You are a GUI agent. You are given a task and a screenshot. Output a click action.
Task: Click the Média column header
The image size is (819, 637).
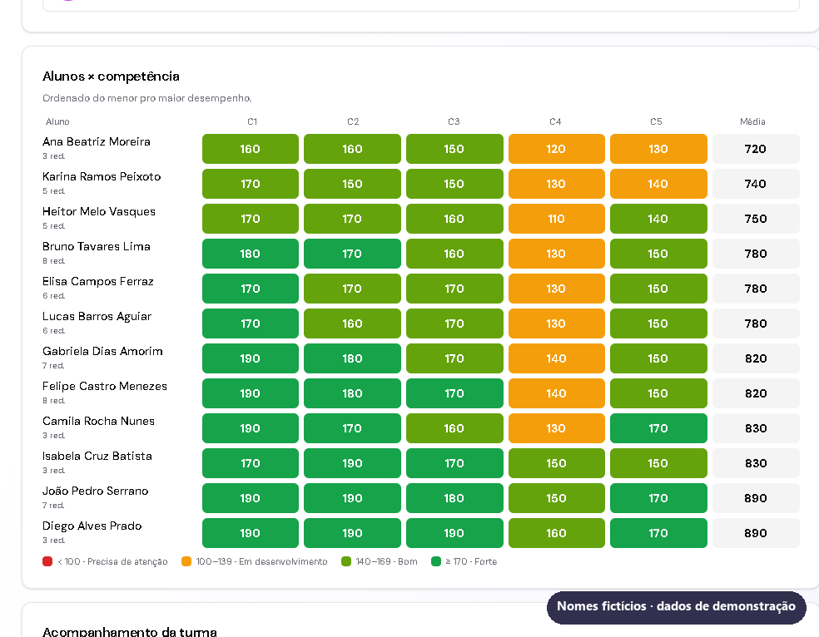(752, 121)
